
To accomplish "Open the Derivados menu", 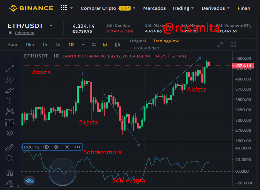I will point(213,8).
